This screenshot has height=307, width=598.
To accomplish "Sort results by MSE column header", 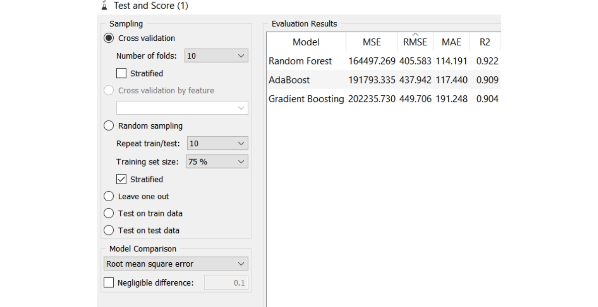I will (371, 42).
